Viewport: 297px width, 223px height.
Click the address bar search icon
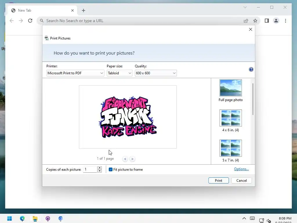coord(42,21)
